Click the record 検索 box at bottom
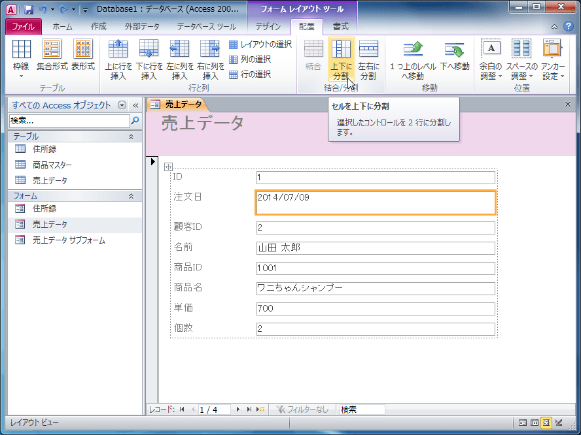Viewport: 581px width, 435px height. tap(362, 410)
